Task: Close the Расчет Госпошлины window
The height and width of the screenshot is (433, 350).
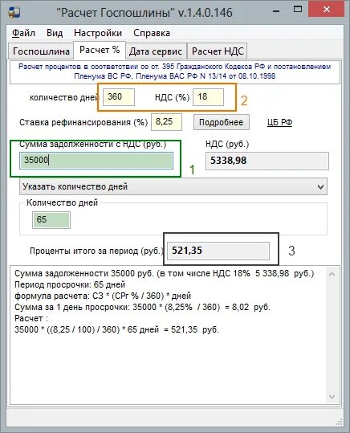Action: click(327, 10)
